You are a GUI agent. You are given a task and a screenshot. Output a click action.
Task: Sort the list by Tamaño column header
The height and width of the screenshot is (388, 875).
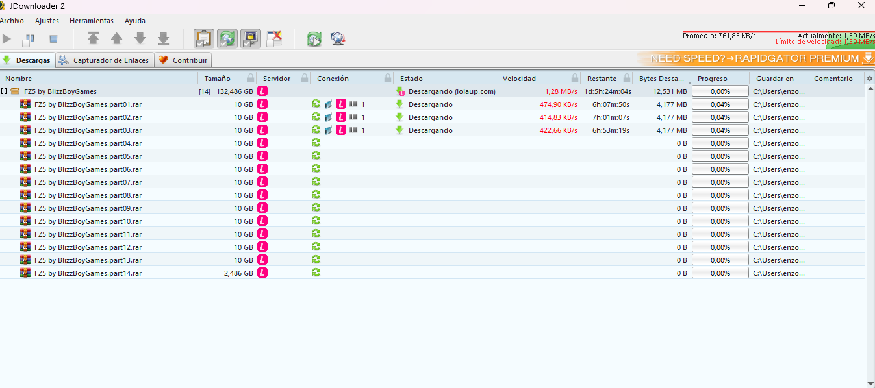(218, 79)
